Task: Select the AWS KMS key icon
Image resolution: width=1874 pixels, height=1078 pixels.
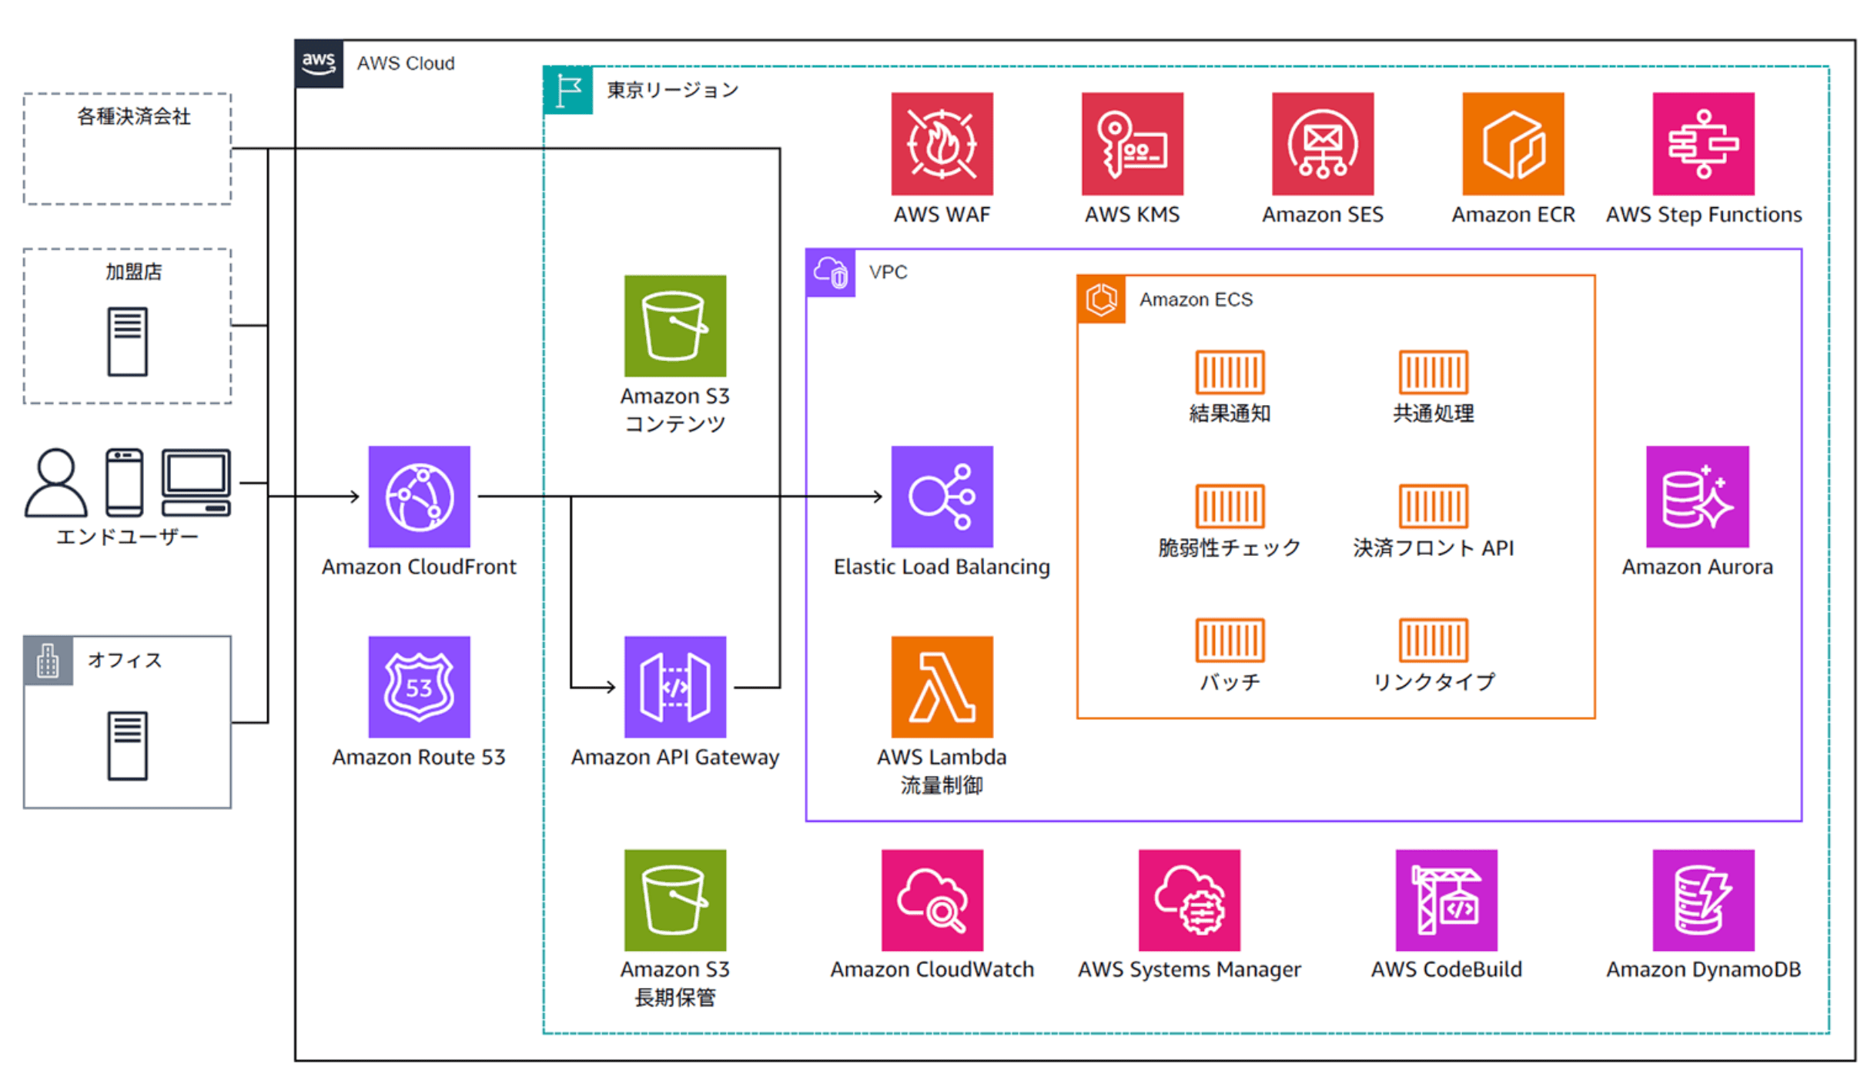Action: tap(1132, 144)
